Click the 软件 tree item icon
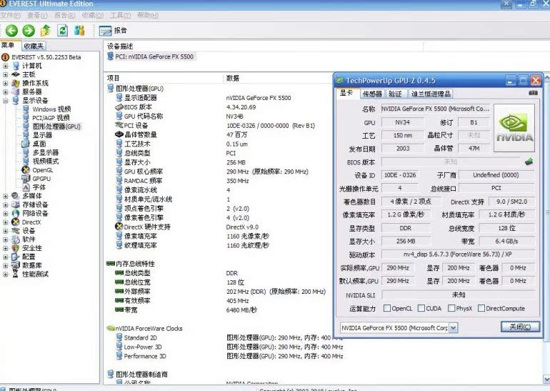Viewport: 550px width, 391px height. [x=16, y=239]
